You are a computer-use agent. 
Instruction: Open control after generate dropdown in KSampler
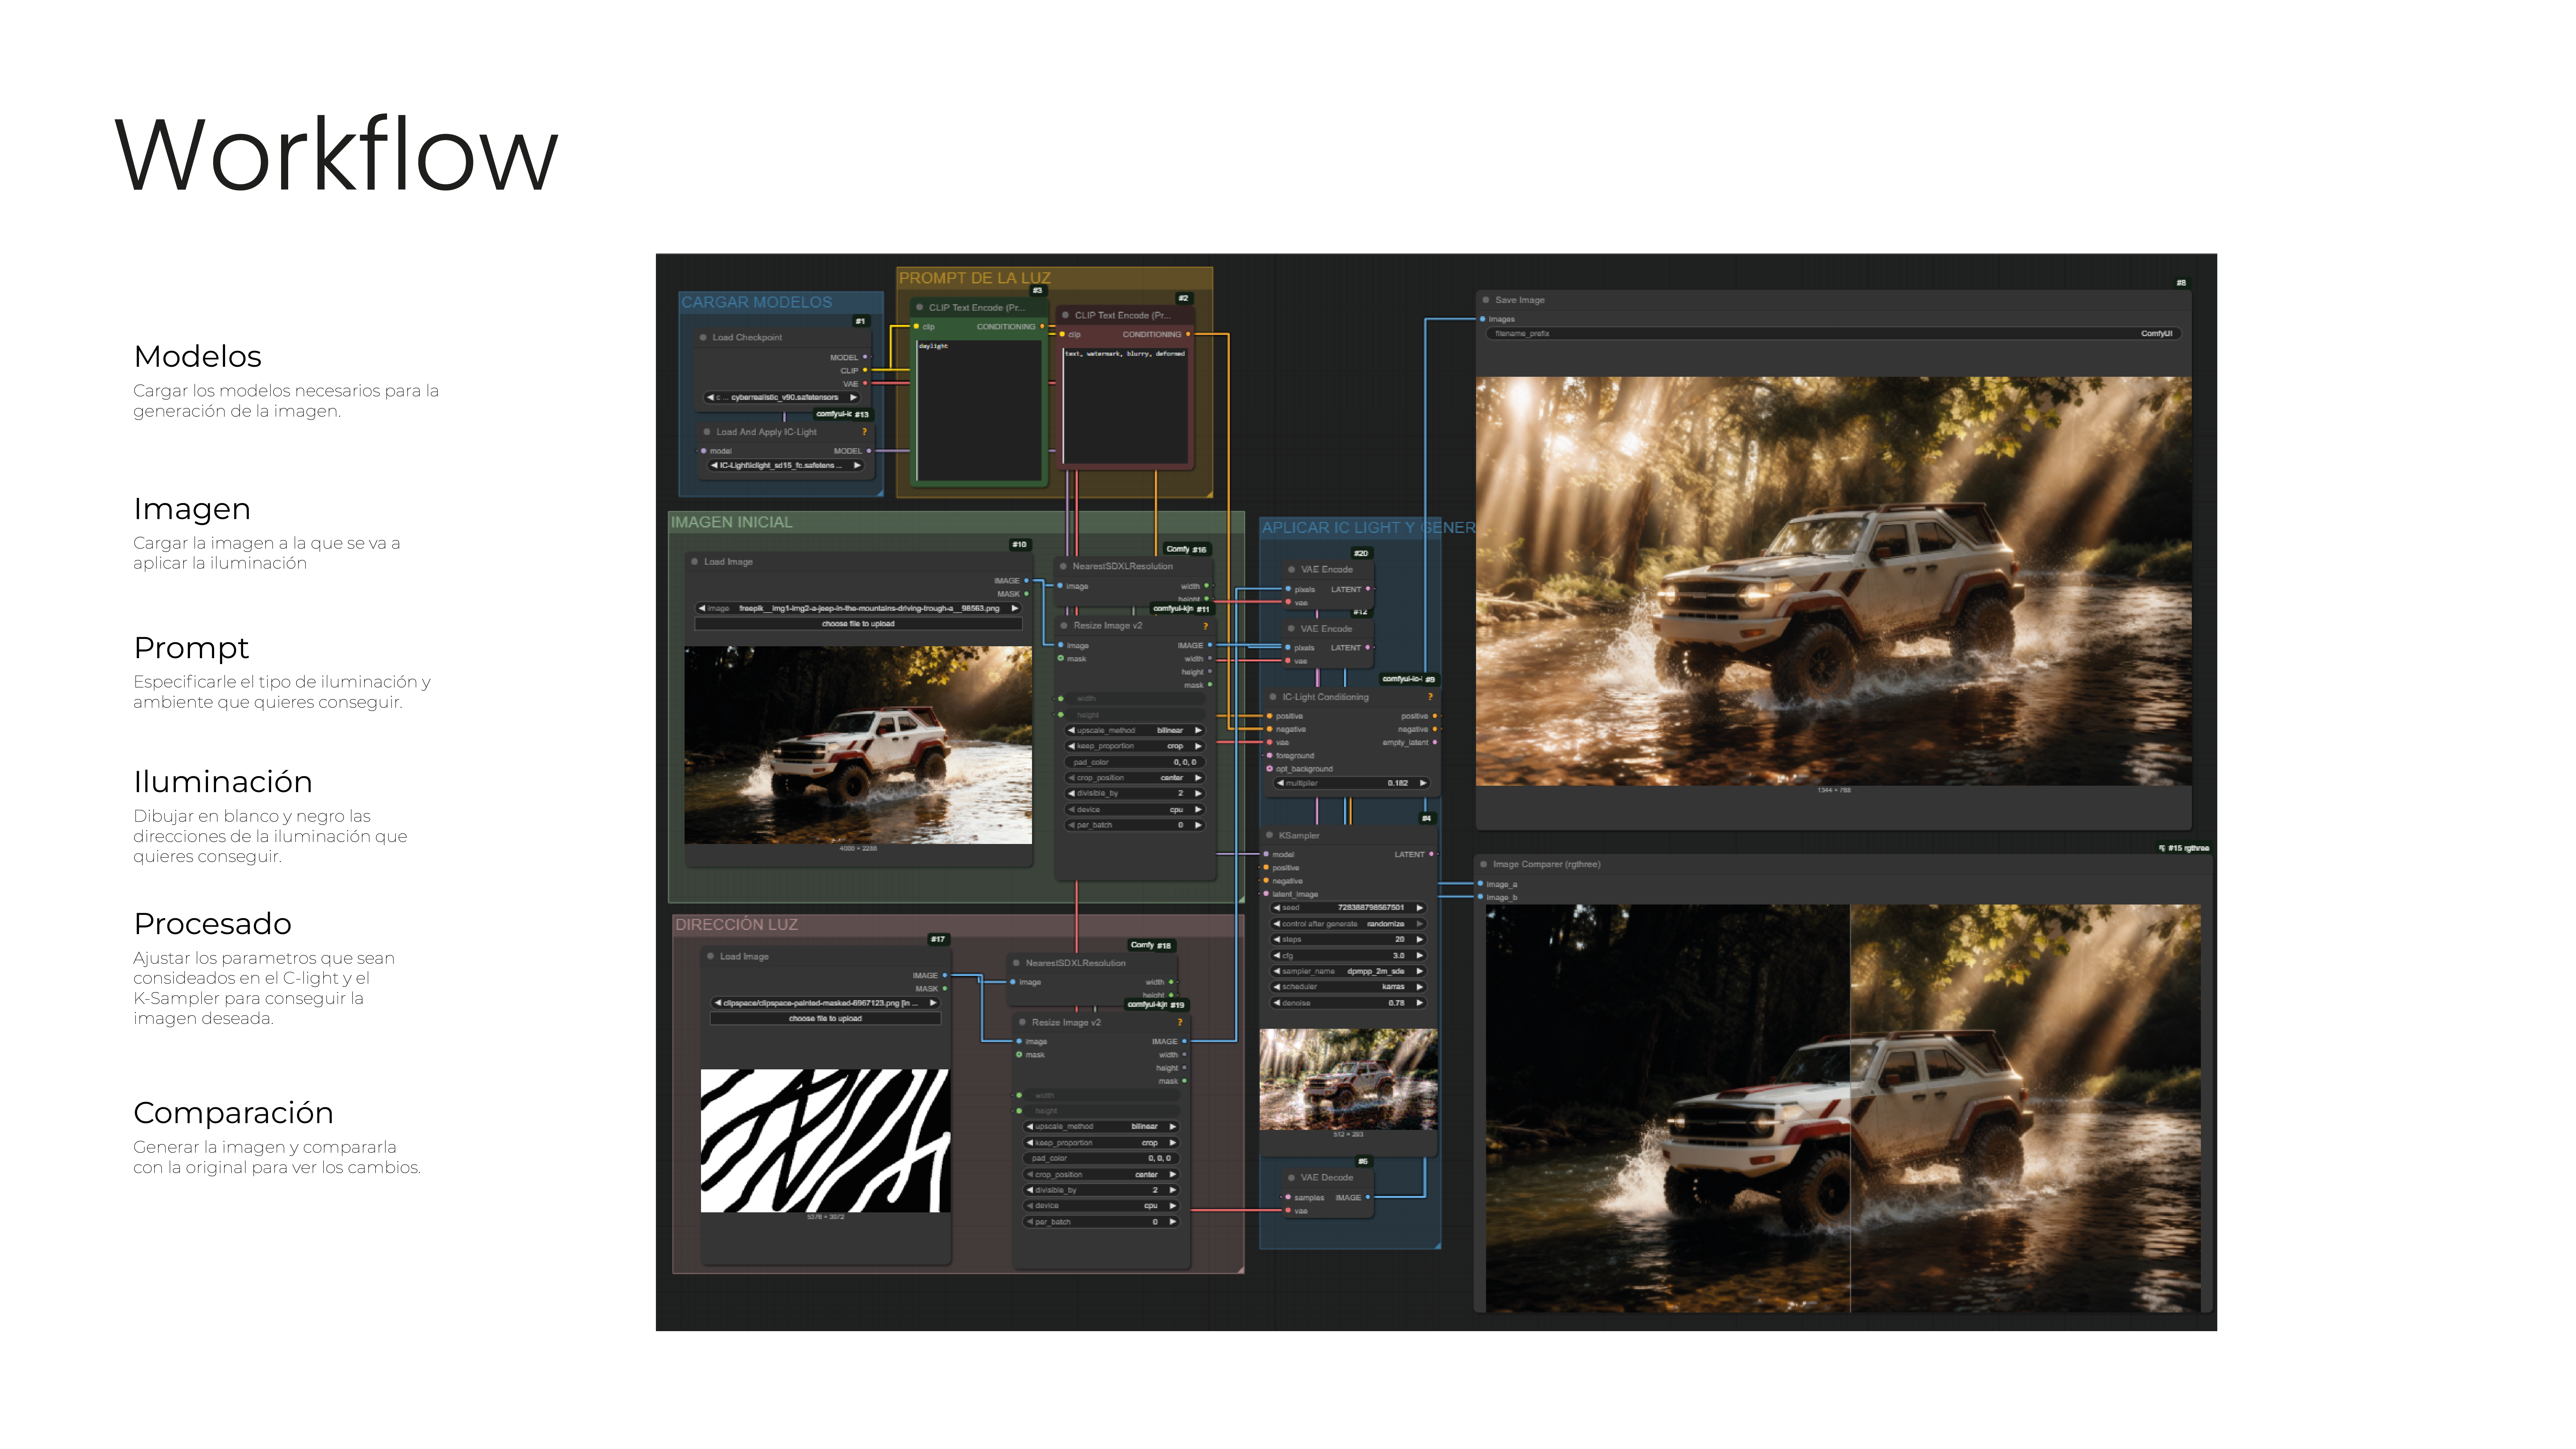click(1348, 924)
